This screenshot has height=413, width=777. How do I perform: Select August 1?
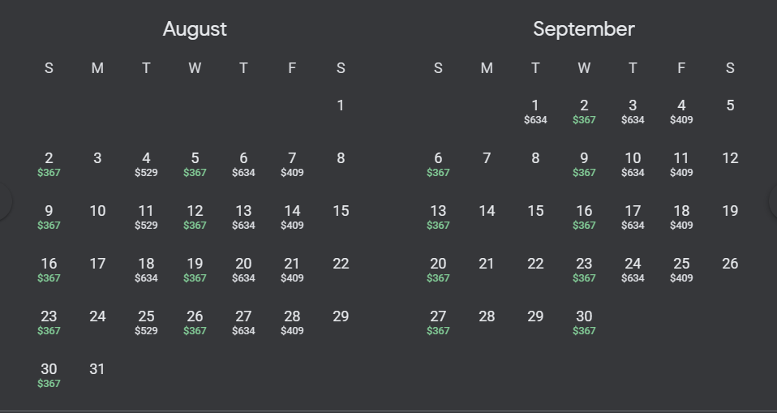tap(341, 105)
